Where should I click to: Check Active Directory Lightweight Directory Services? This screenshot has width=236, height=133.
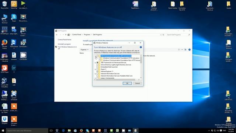point(97,65)
